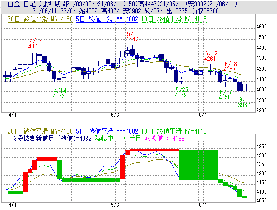Click the 5/6 date label under upper chart
The width and height of the screenshot is (277, 210).
(115, 115)
